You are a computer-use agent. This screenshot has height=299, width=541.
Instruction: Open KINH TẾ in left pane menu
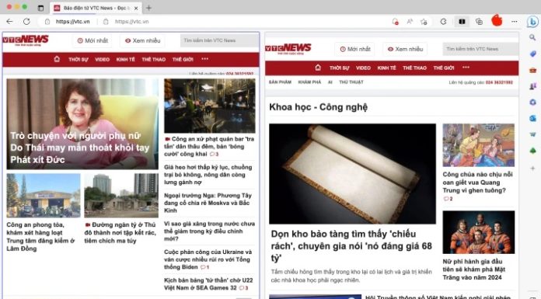tap(126, 59)
